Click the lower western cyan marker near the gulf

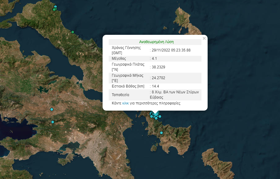pyautogui.click(x=53, y=122)
